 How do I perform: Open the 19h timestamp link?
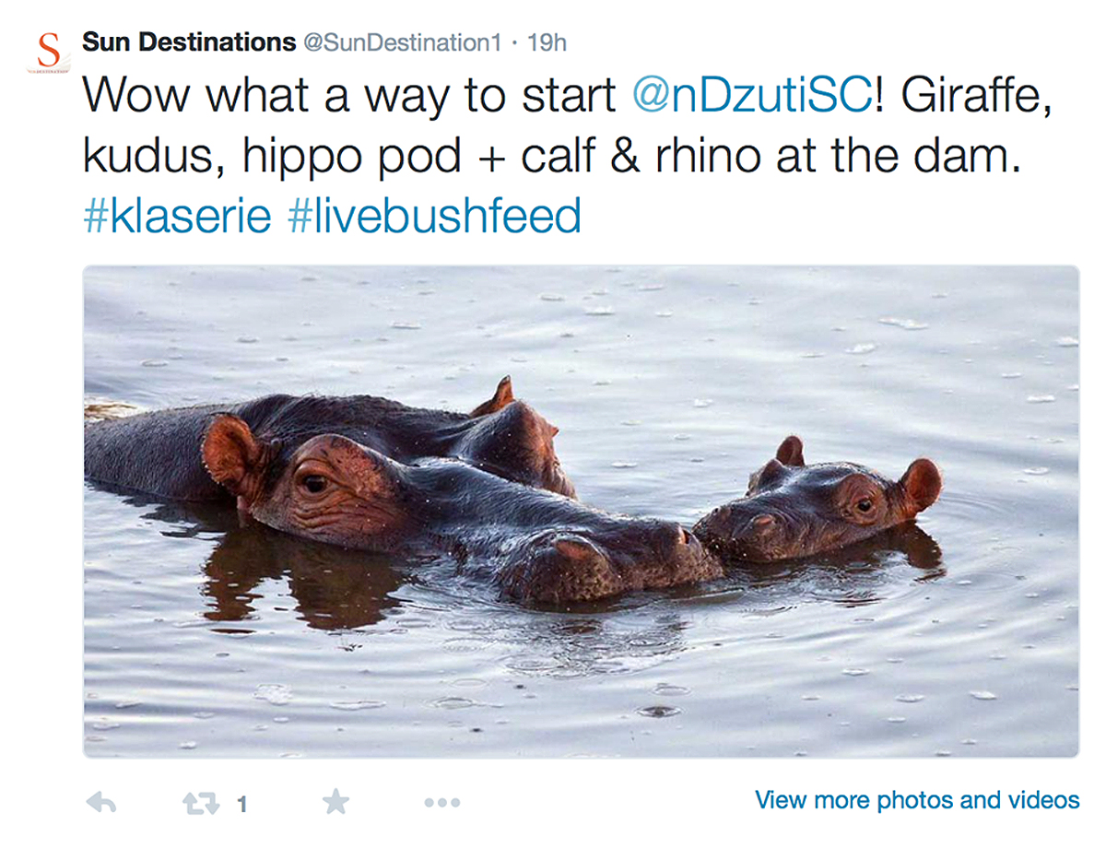(545, 42)
